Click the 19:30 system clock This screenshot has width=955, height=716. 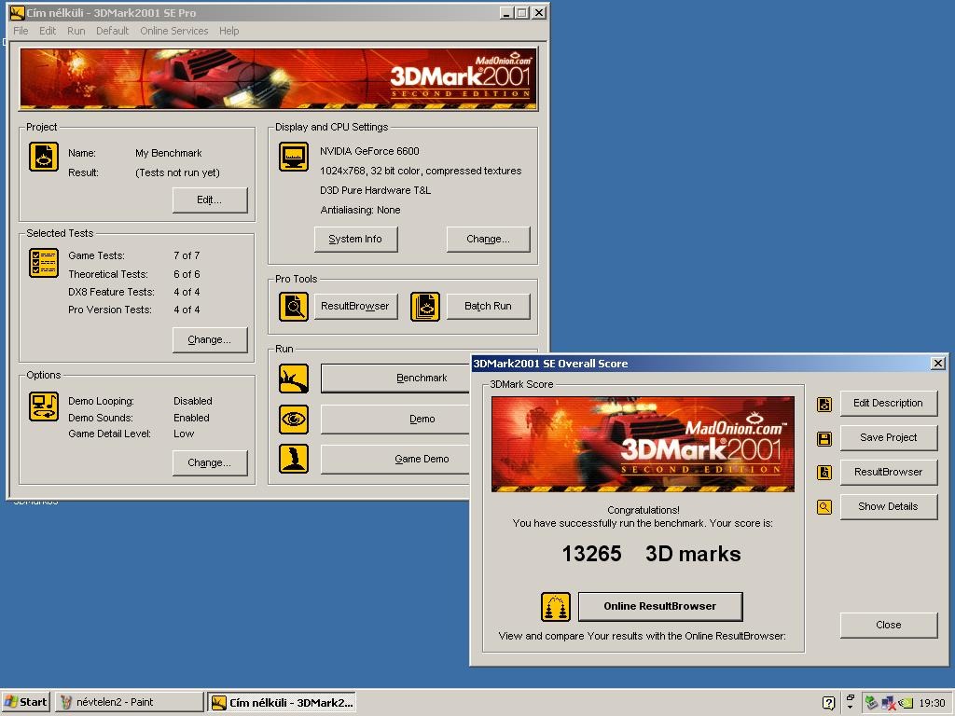932,703
